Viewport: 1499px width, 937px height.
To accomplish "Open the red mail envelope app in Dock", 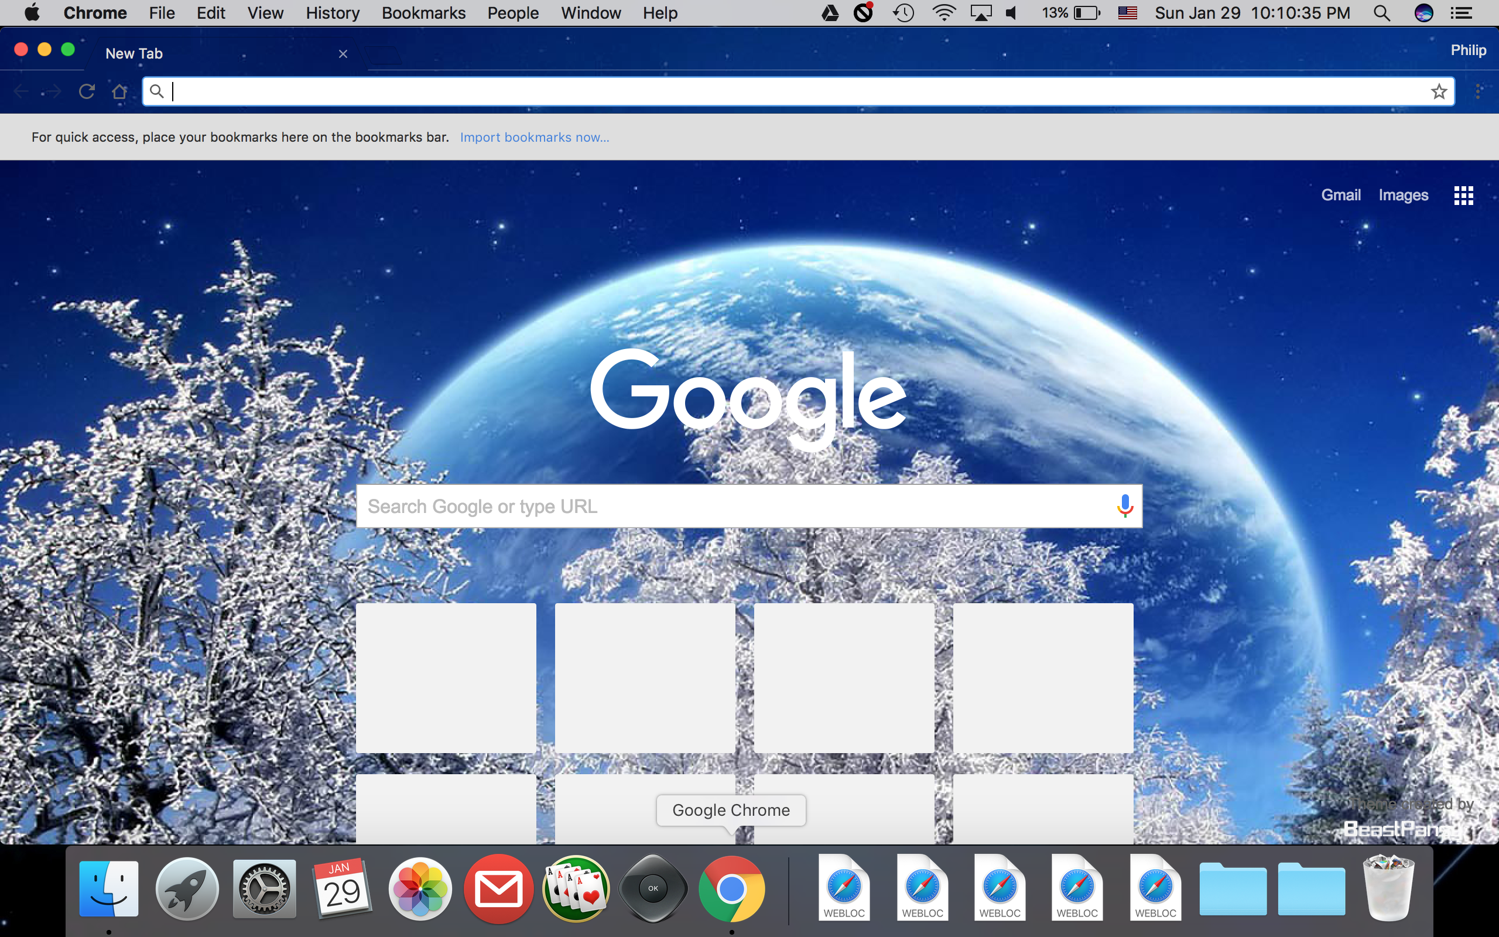I will pyautogui.click(x=498, y=888).
